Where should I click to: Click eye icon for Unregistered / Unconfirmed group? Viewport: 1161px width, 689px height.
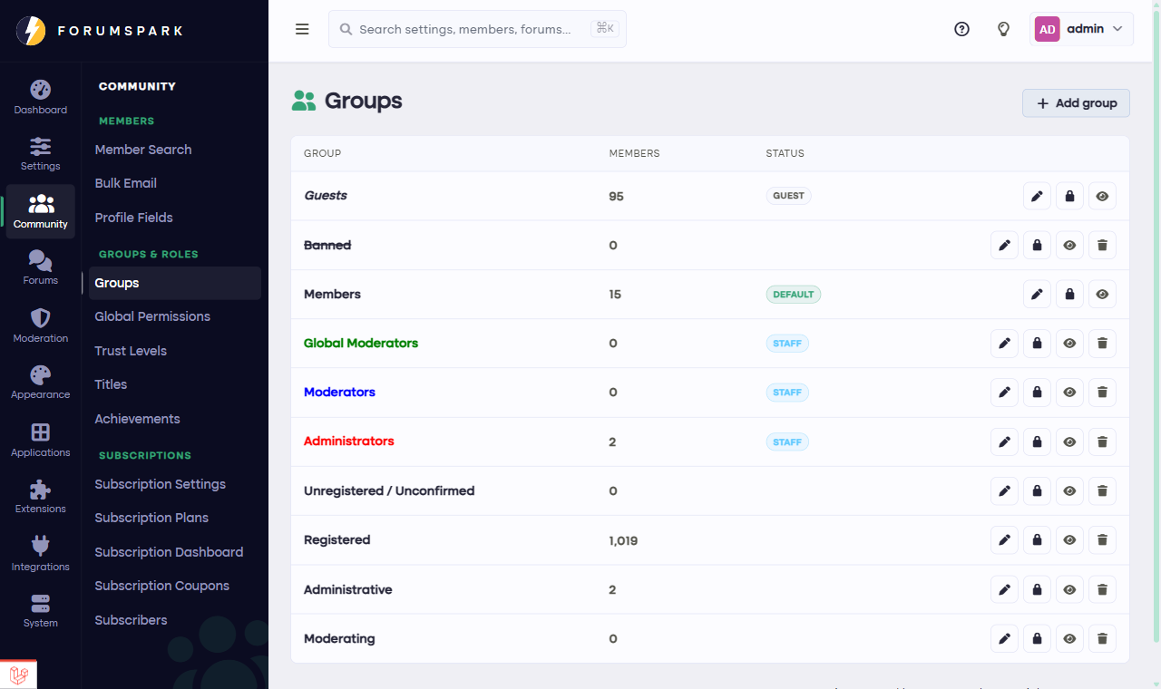point(1070,490)
